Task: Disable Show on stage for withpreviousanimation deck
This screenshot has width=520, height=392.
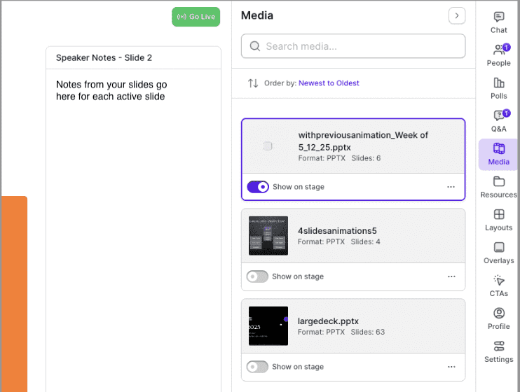Action: pyautogui.click(x=258, y=187)
